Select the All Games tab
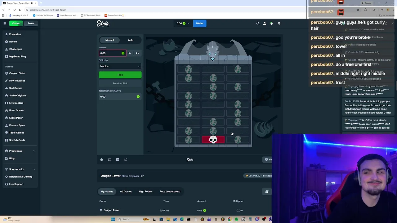The image size is (397, 223). click(x=126, y=191)
